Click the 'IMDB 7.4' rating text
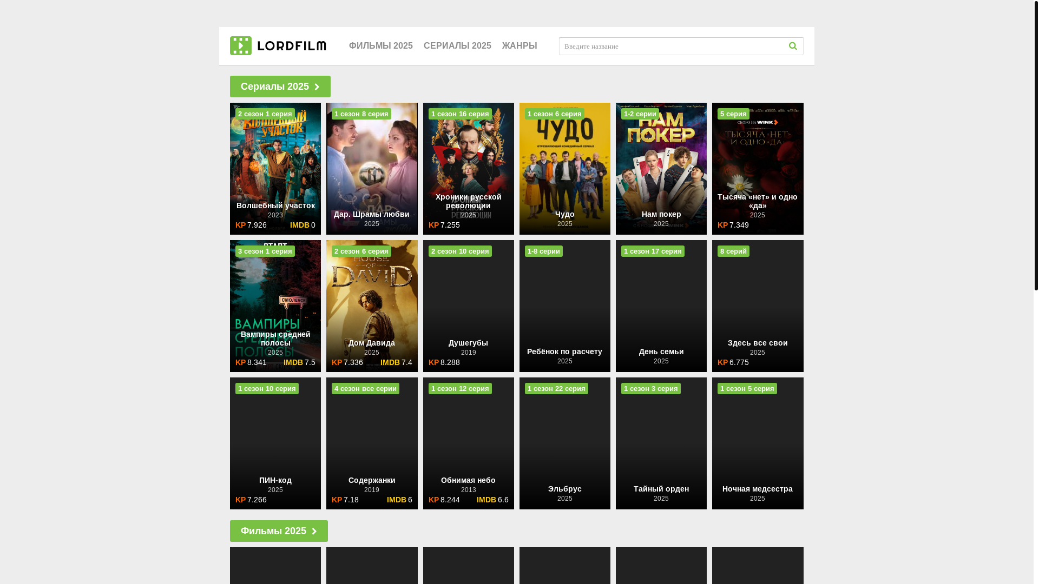Viewport: 1039px width, 584px height. [x=396, y=362]
